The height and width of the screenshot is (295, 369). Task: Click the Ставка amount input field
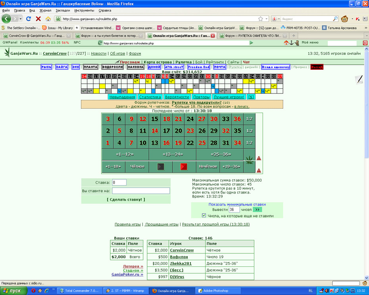tap(119, 182)
